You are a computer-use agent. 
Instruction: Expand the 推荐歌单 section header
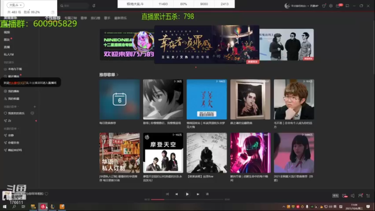coord(109,75)
